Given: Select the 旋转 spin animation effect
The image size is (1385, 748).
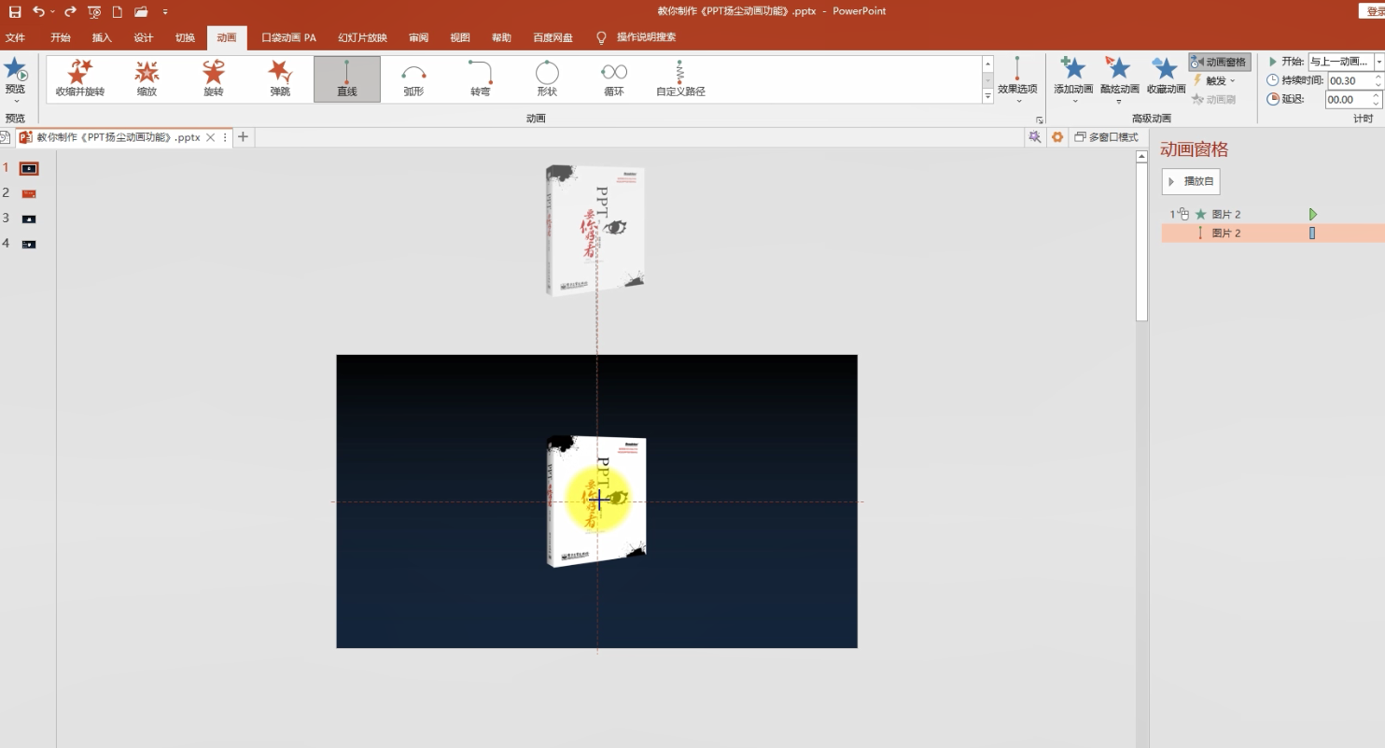Looking at the screenshot, I should pos(214,78).
